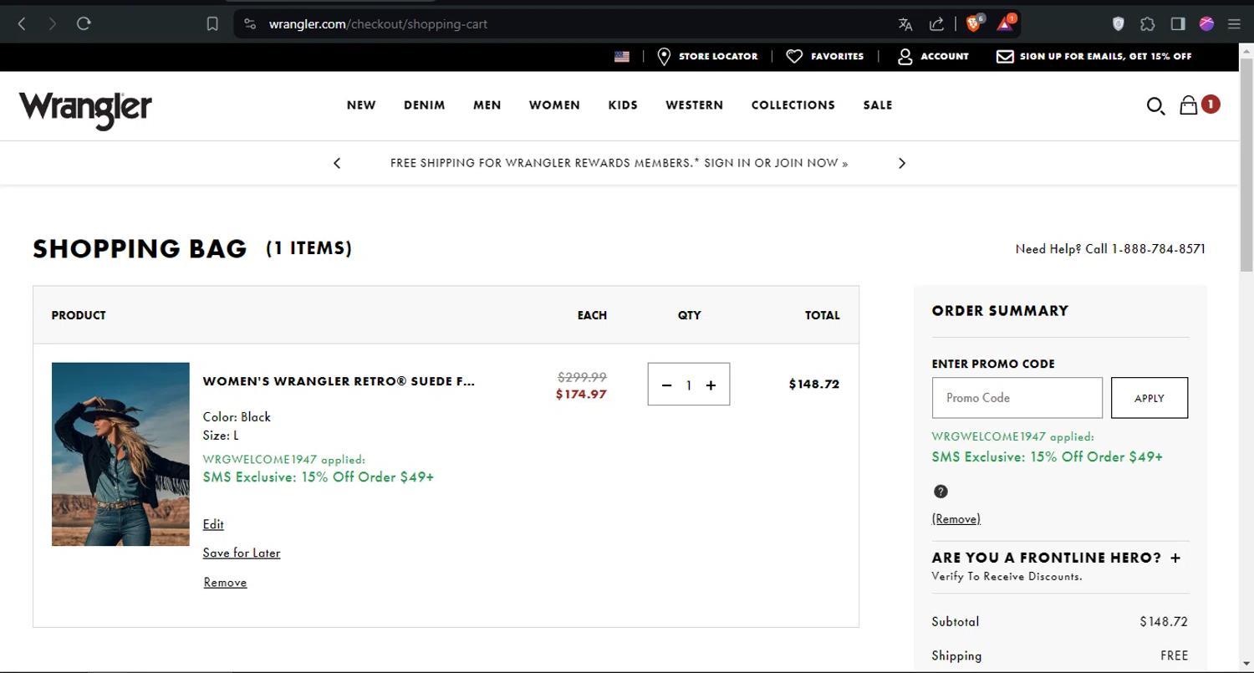Click the help phone number 1-888-784-8571
Screen dimensions: 1254x673
coord(1159,249)
